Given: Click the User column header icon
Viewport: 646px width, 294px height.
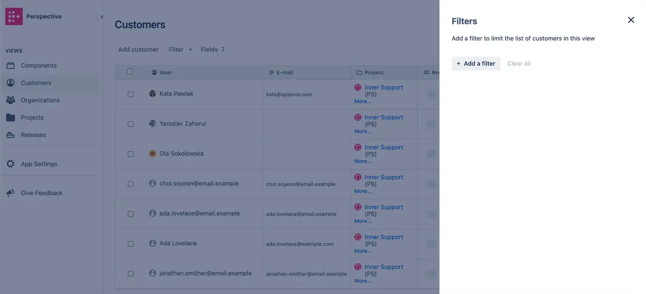Looking at the screenshot, I should (x=154, y=72).
